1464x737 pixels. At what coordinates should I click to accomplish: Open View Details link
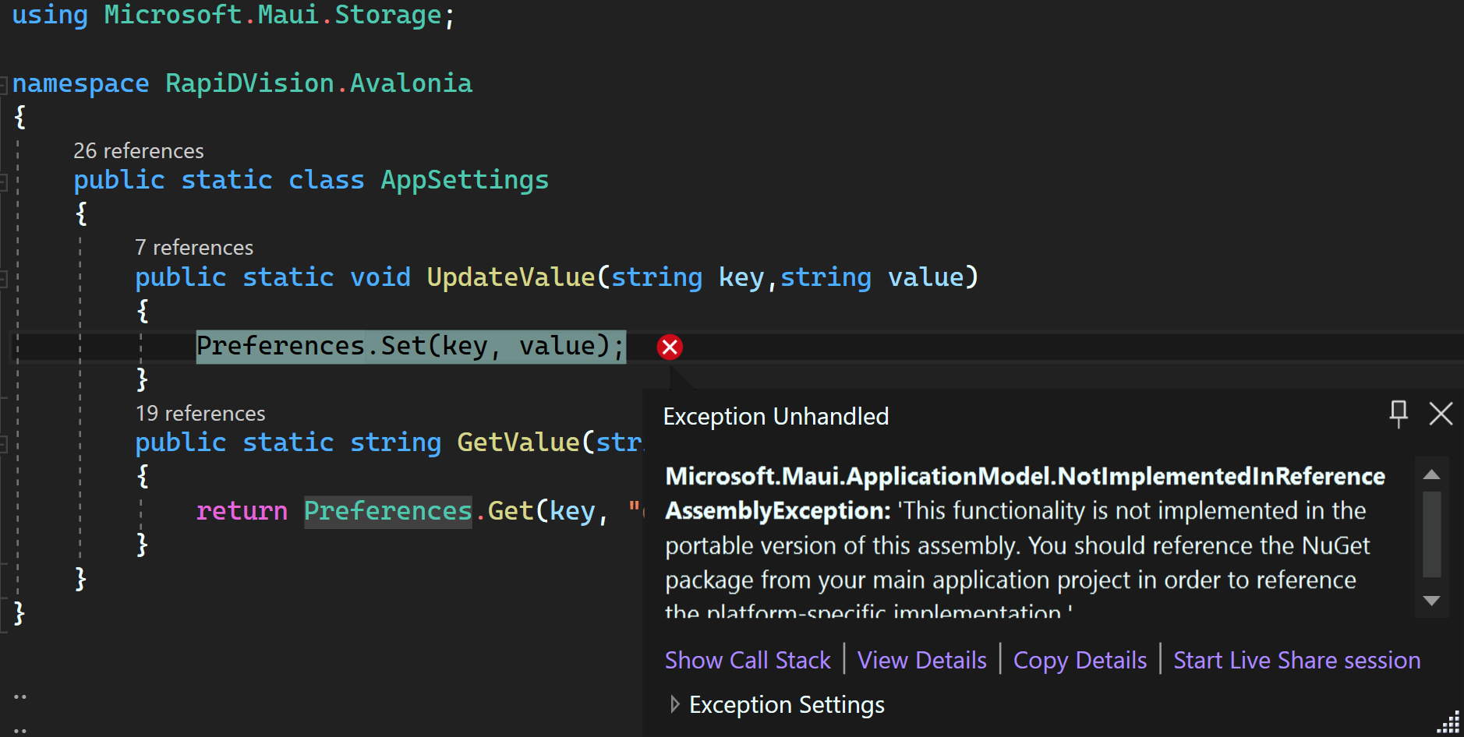922,660
